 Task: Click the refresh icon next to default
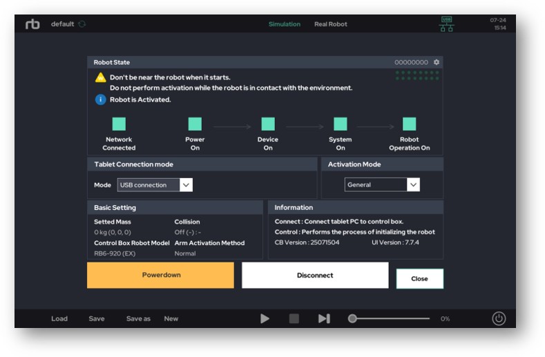[x=82, y=24]
